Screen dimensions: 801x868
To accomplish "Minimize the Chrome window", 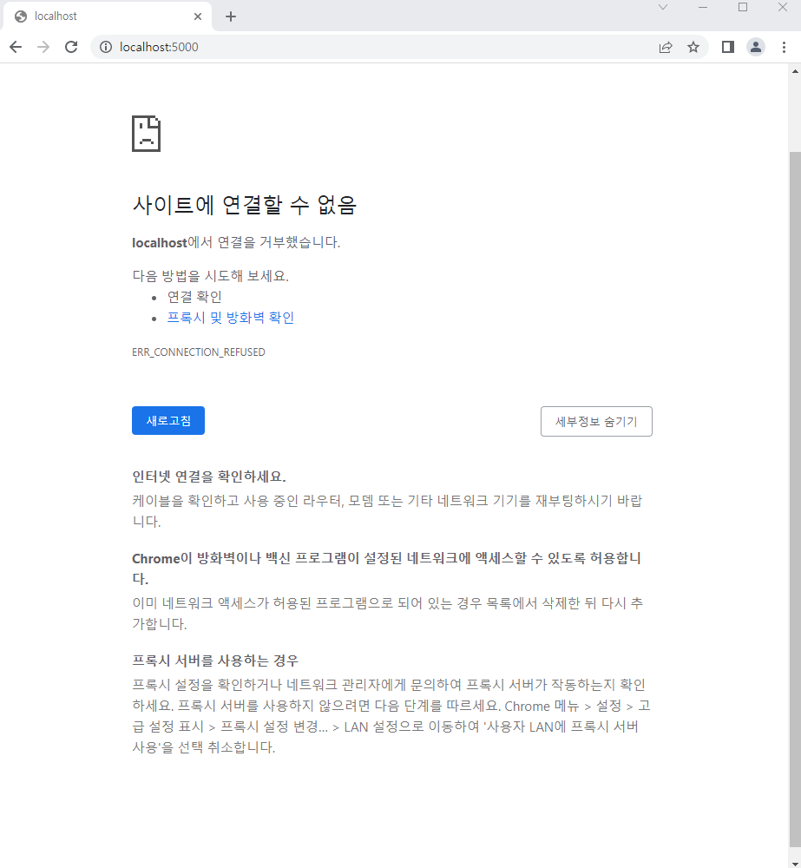I will pyautogui.click(x=703, y=7).
